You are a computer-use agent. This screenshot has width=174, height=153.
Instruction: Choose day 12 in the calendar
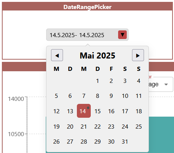pyautogui.click(x=56, y=111)
